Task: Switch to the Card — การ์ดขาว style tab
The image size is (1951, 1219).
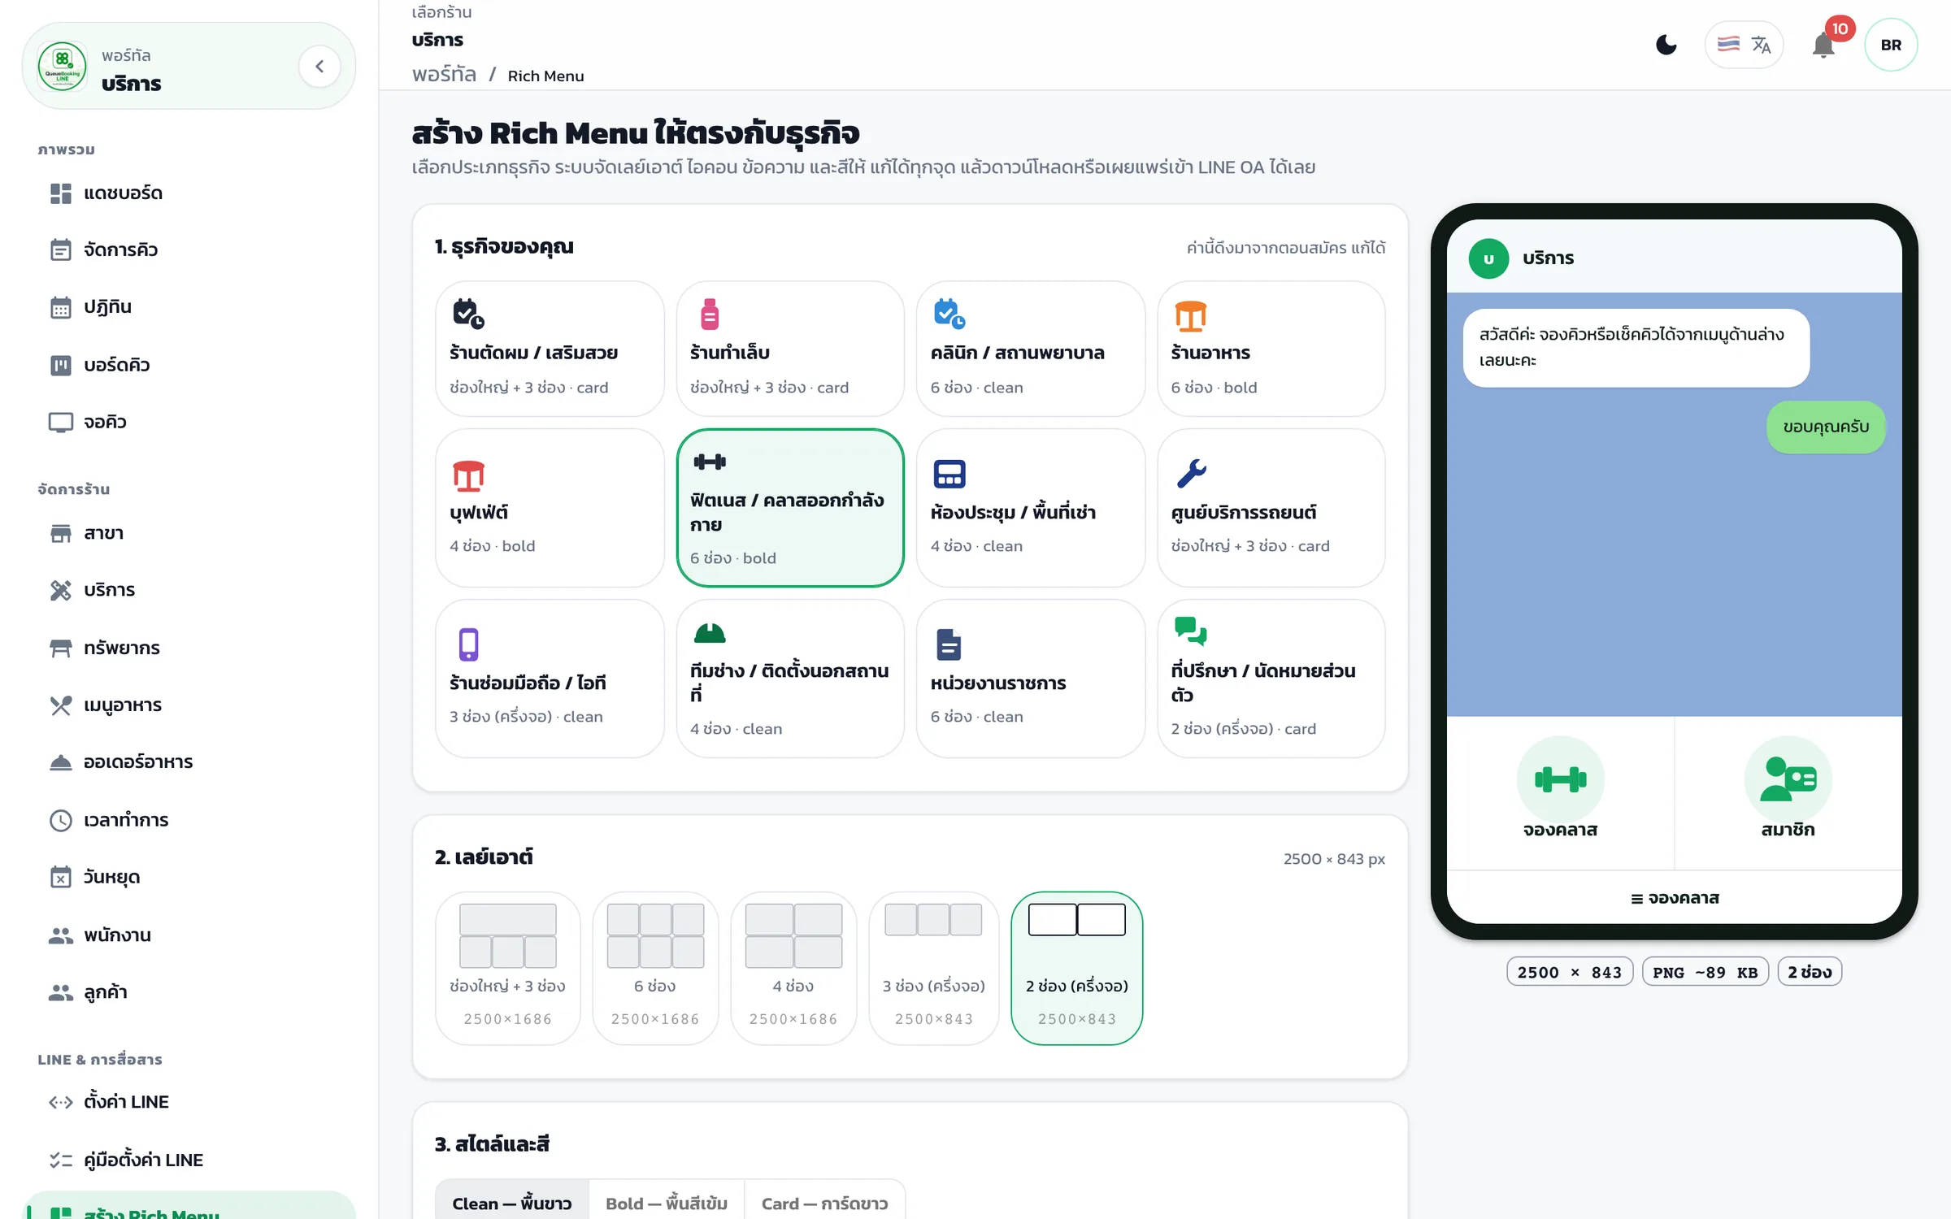Action: 824,1203
